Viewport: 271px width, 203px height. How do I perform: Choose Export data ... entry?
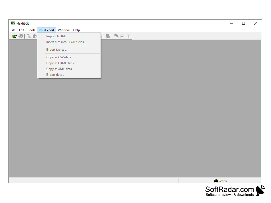(x=69, y=75)
